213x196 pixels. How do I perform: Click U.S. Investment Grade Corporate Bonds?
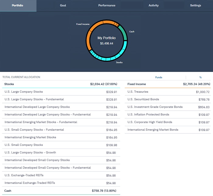coord(168,107)
